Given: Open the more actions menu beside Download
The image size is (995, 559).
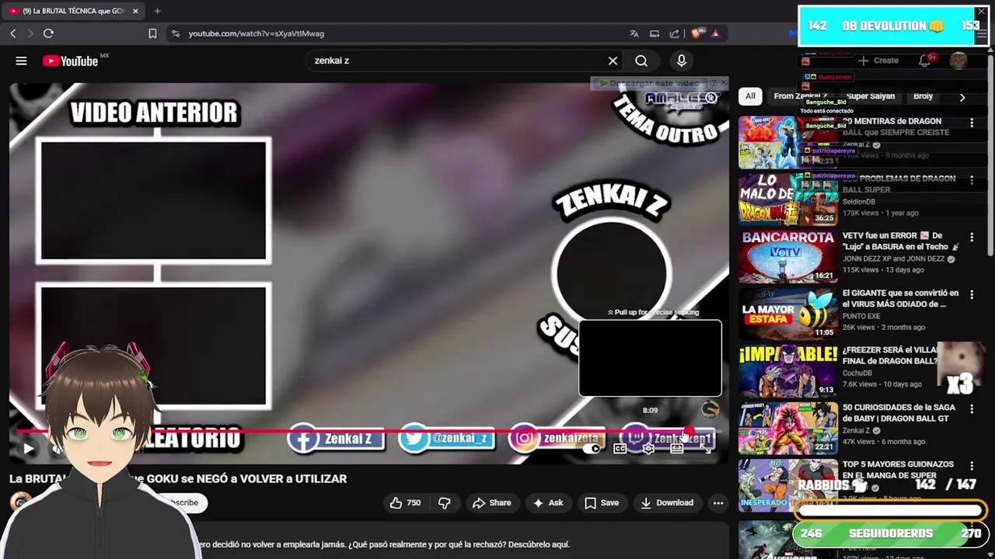Looking at the screenshot, I should click(x=718, y=503).
